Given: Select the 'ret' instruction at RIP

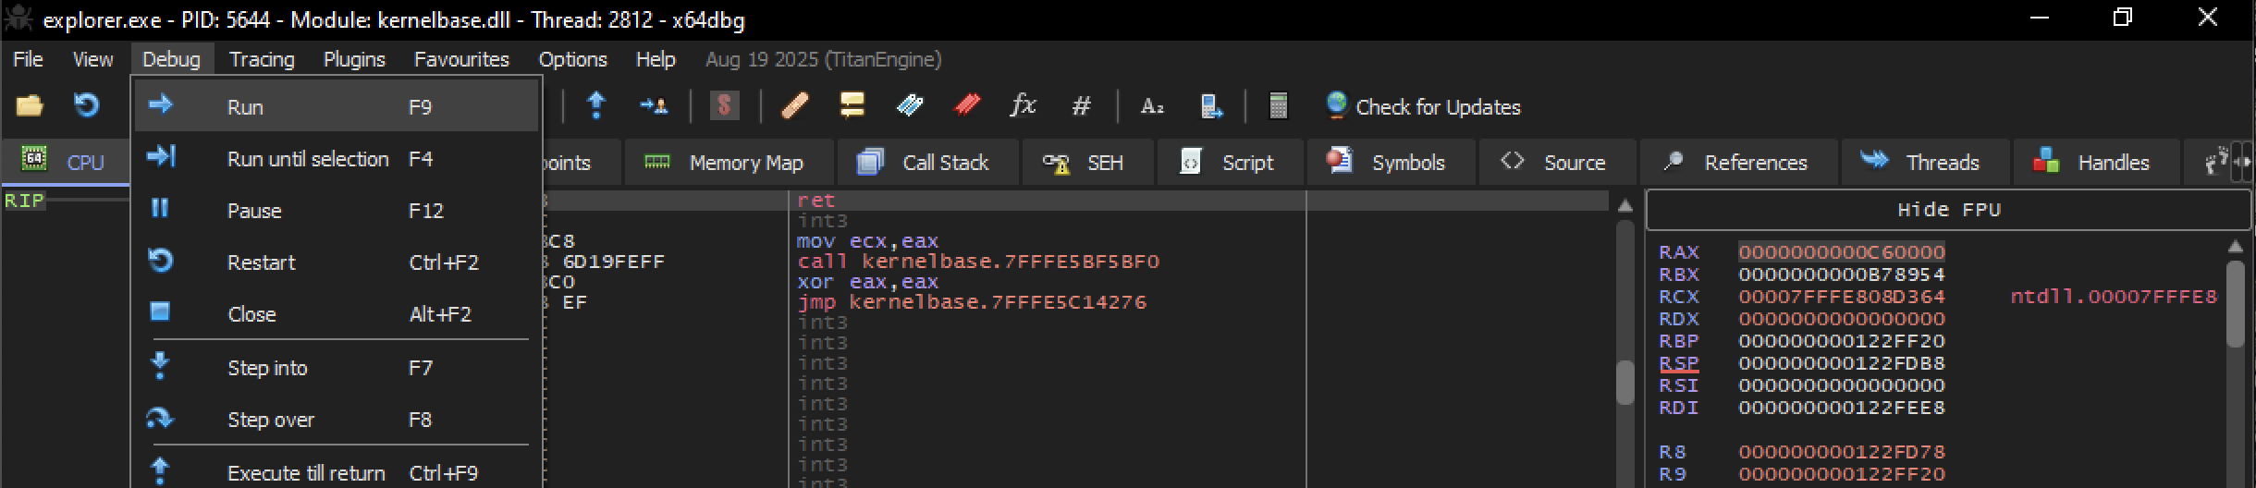Looking at the screenshot, I should pos(816,201).
